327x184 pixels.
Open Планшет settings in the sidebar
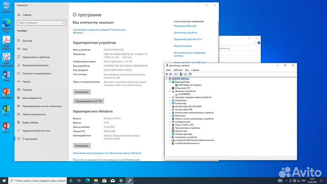point(27,90)
